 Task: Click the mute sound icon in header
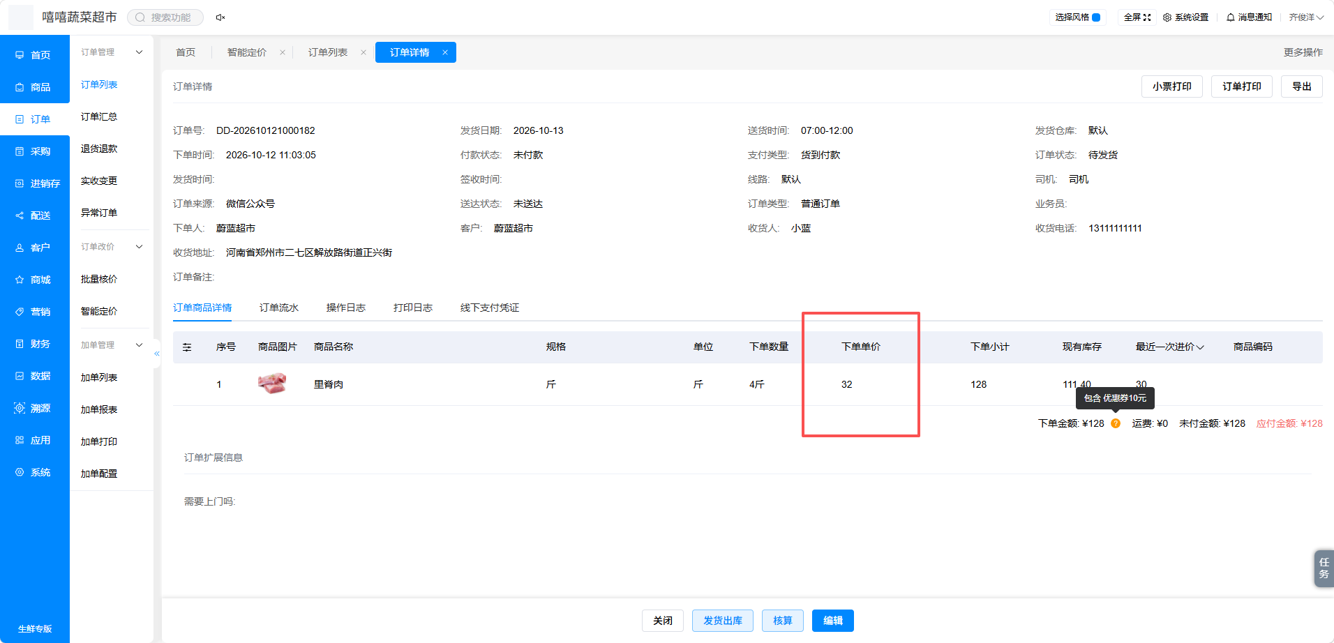coord(220,17)
